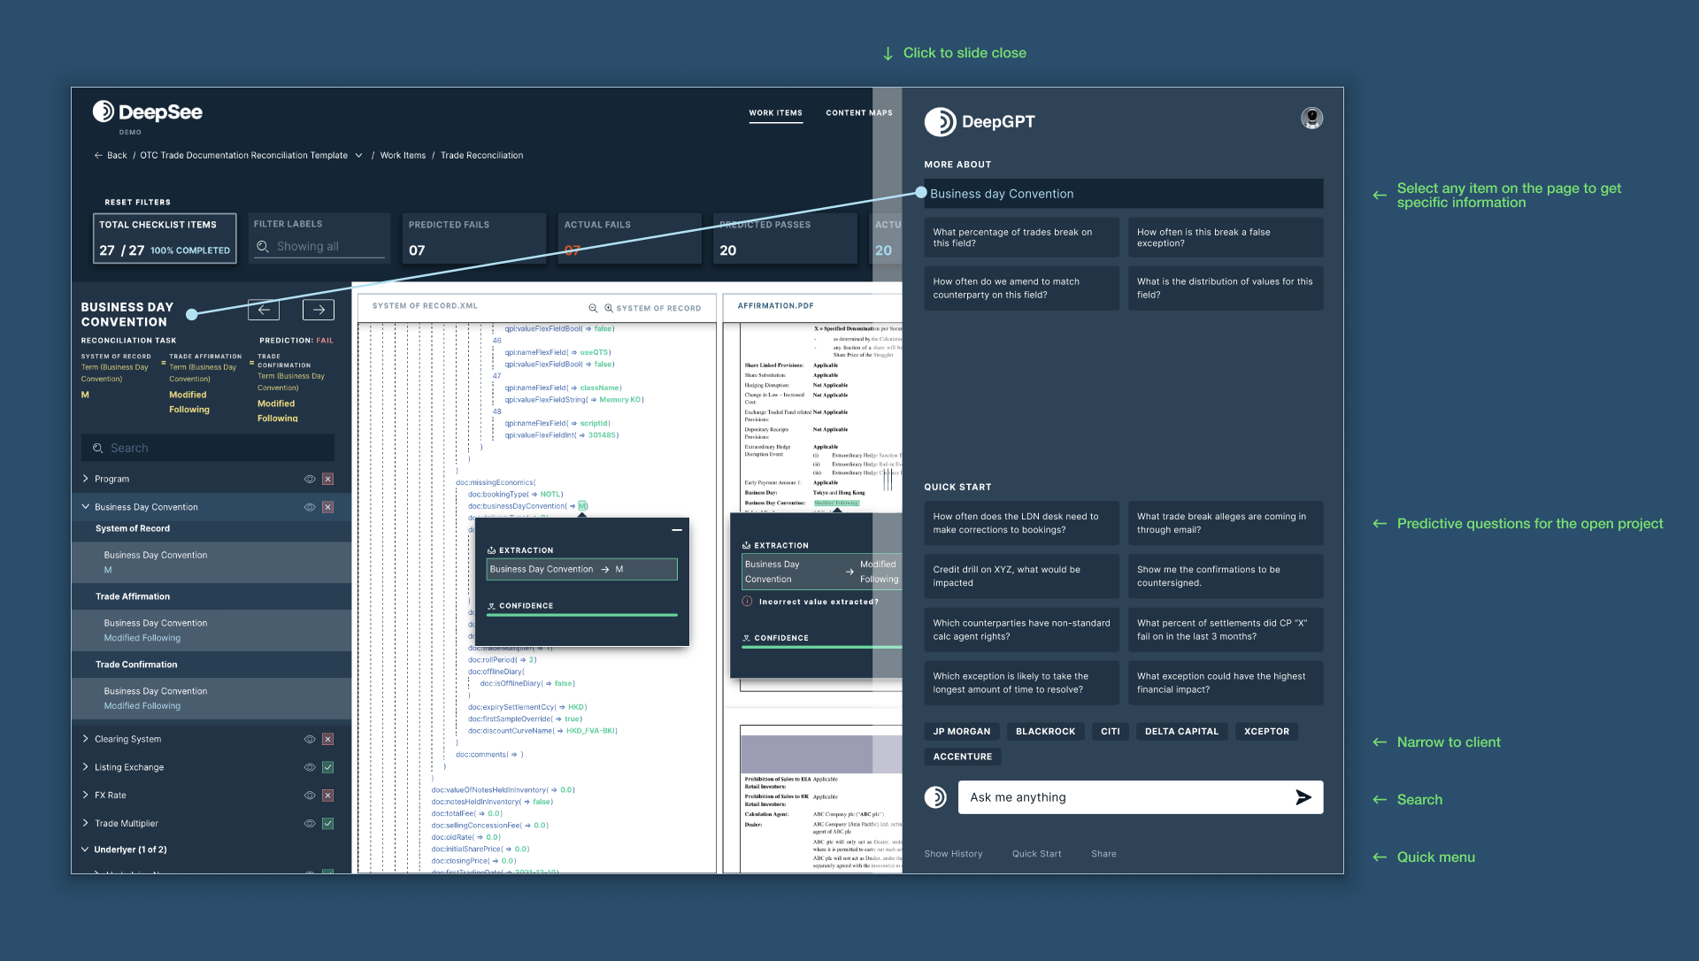The image size is (1699, 961).
Task: Zoom out System of Record document
Action: (593, 308)
